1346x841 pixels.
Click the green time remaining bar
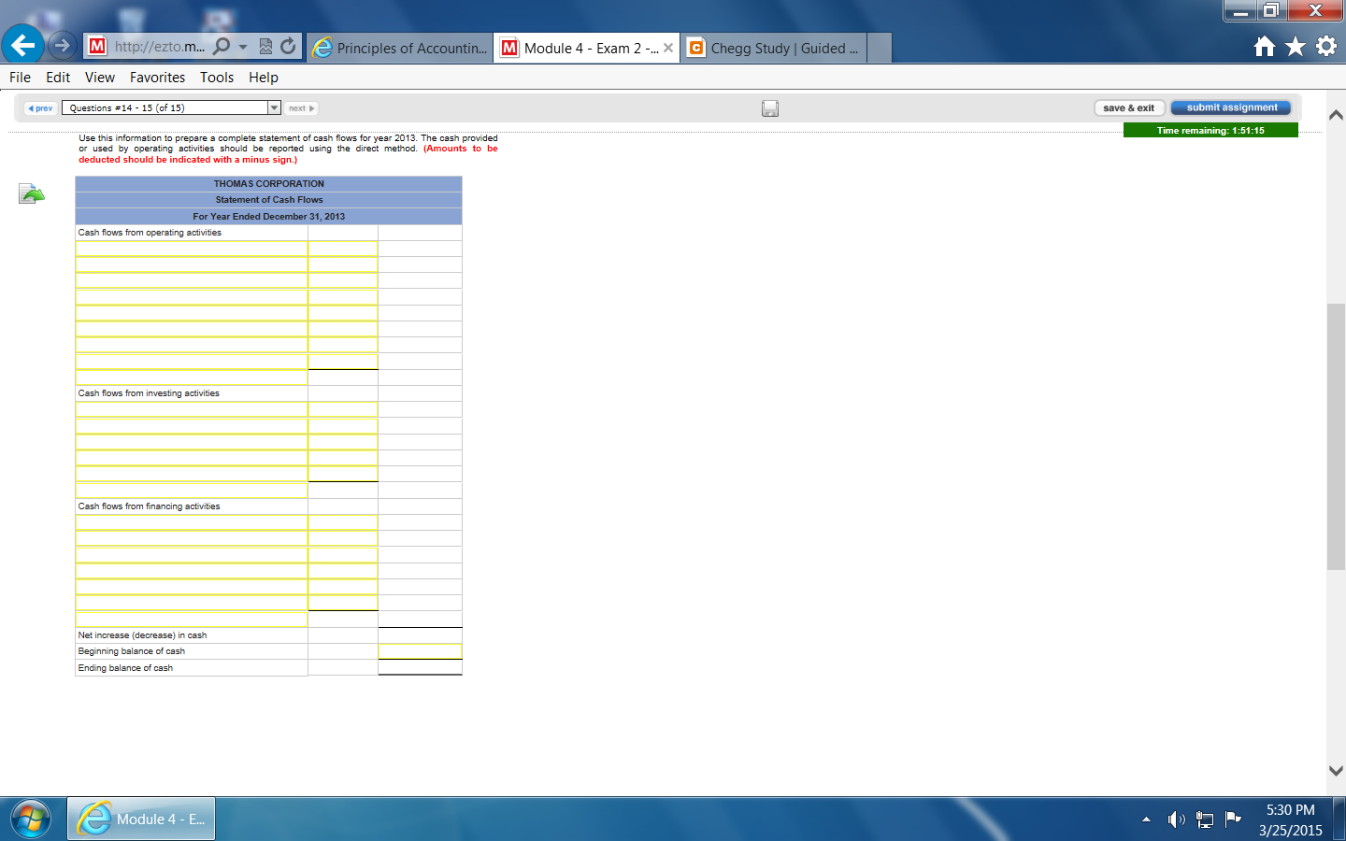(x=1210, y=130)
